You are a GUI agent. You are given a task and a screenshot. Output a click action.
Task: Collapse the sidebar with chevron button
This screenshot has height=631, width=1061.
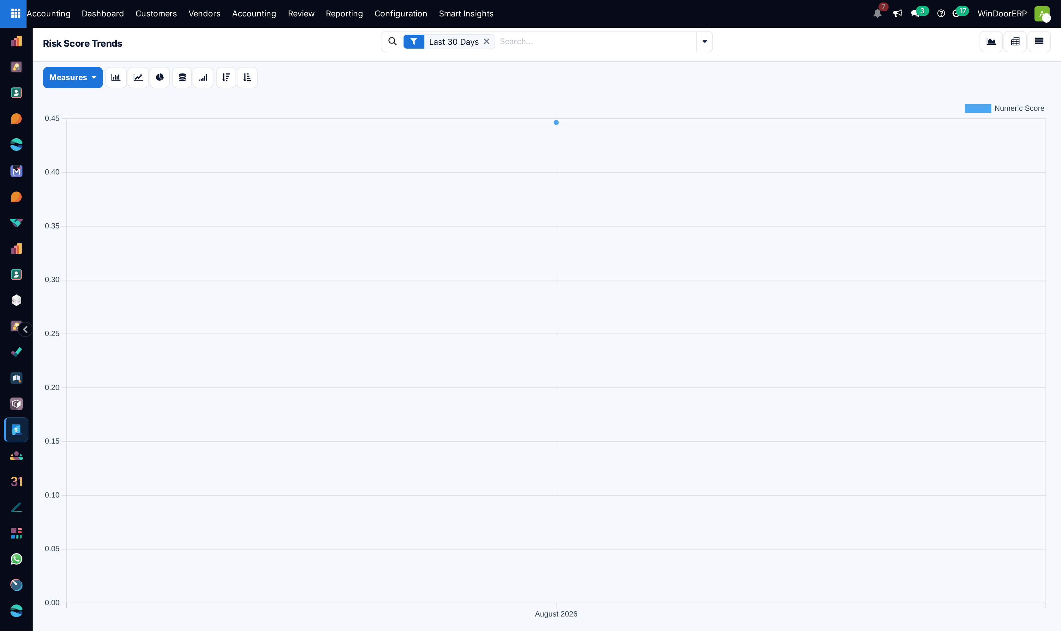[x=25, y=329]
